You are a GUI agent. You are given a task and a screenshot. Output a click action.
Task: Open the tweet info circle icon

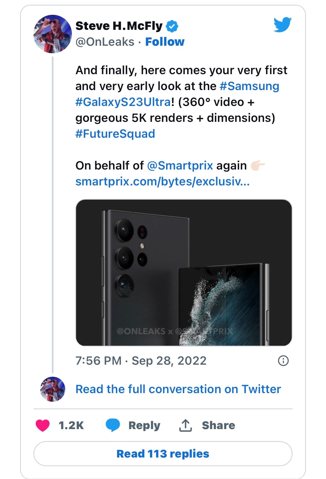(283, 361)
